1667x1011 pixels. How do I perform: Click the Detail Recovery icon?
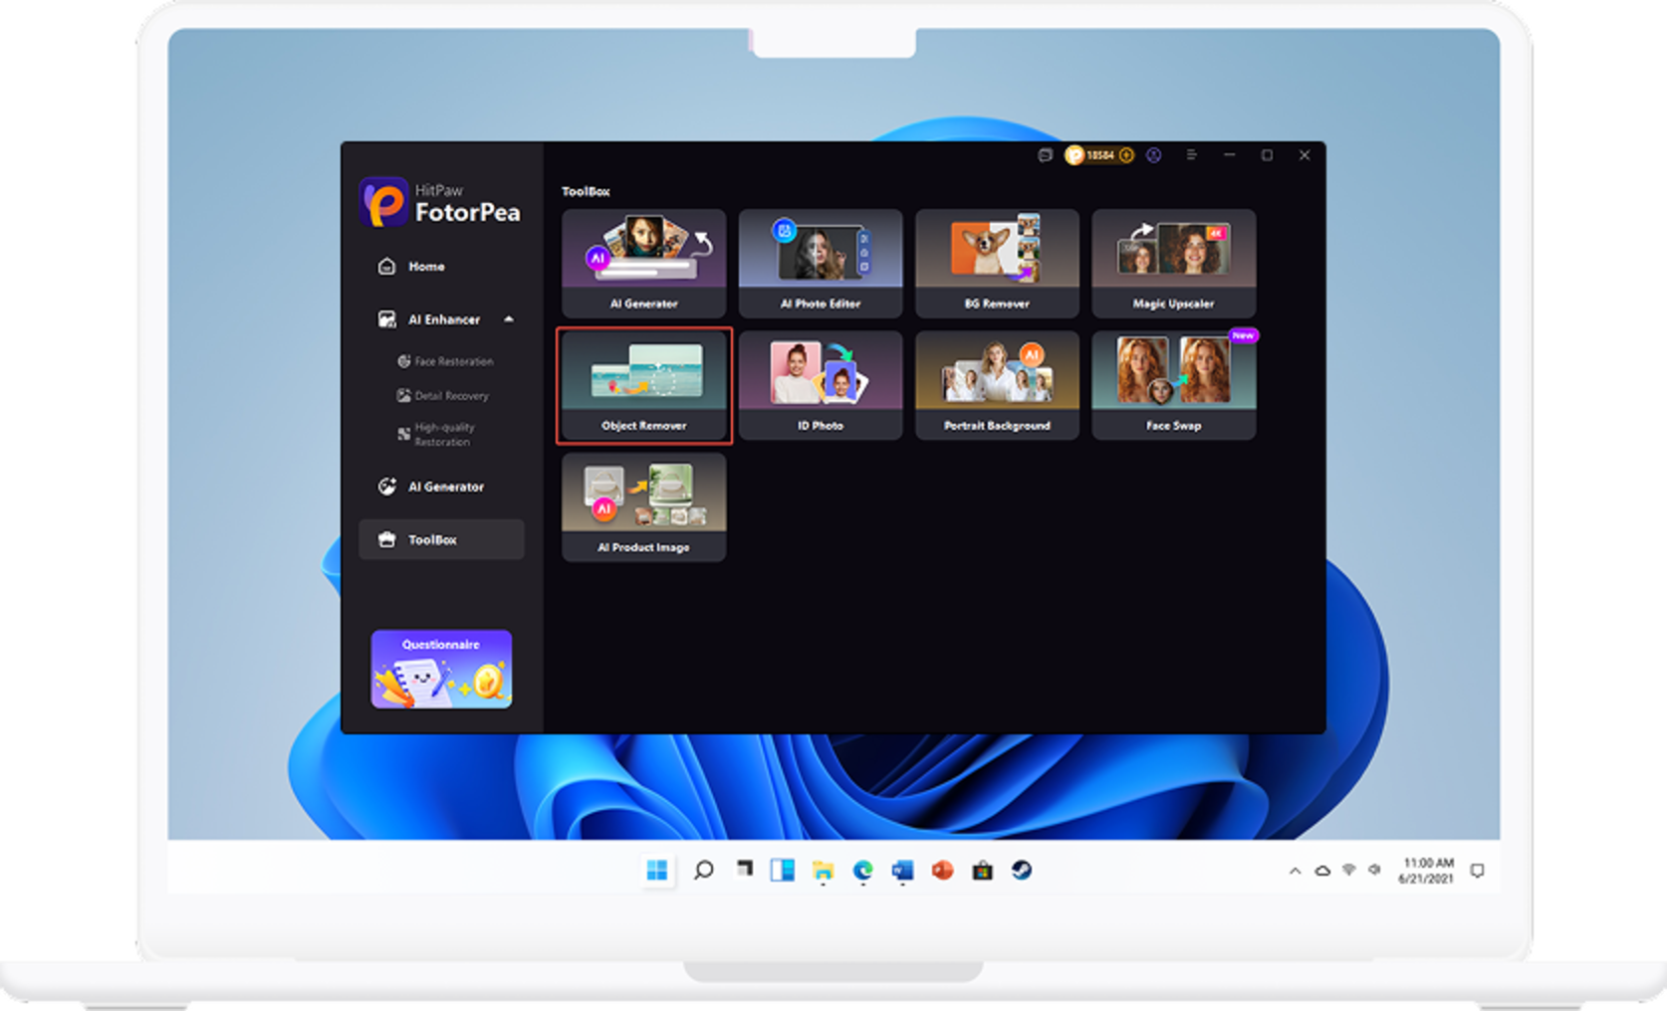coord(403,396)
